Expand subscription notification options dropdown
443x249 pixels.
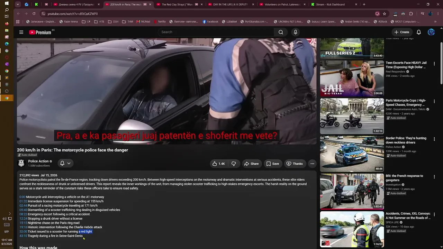click(69, 163)
